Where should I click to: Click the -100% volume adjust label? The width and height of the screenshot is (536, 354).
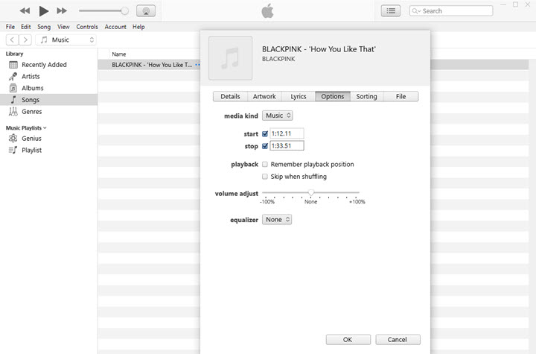267,202
